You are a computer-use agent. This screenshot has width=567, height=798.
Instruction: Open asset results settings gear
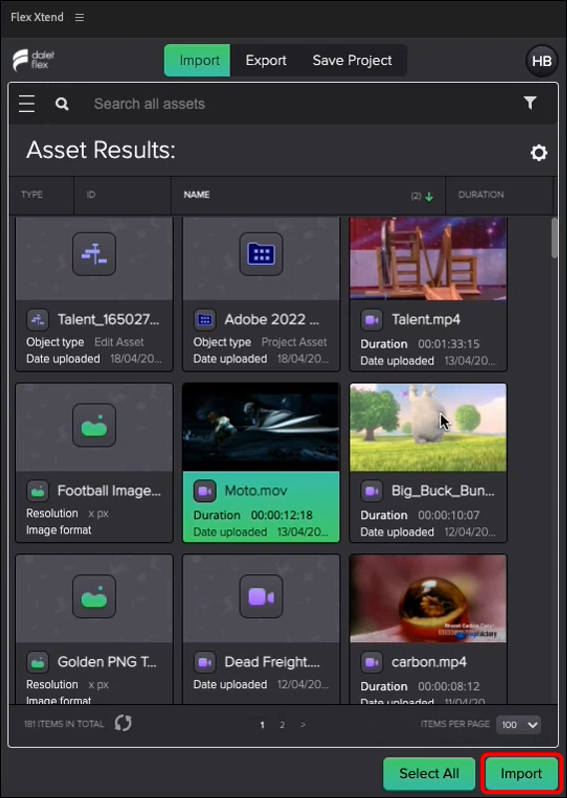[x=538, y=152]
